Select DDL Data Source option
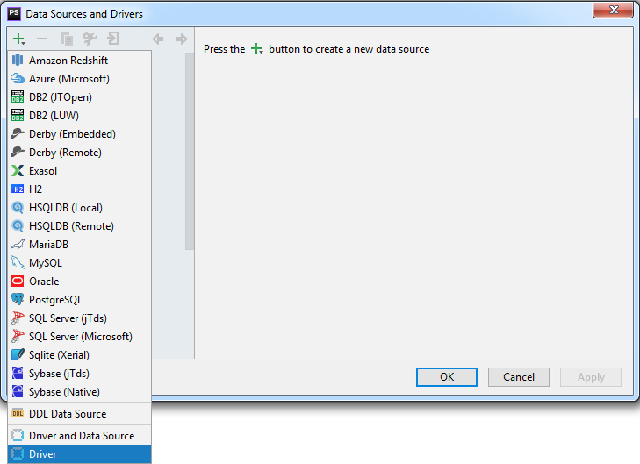 [68, 414]
